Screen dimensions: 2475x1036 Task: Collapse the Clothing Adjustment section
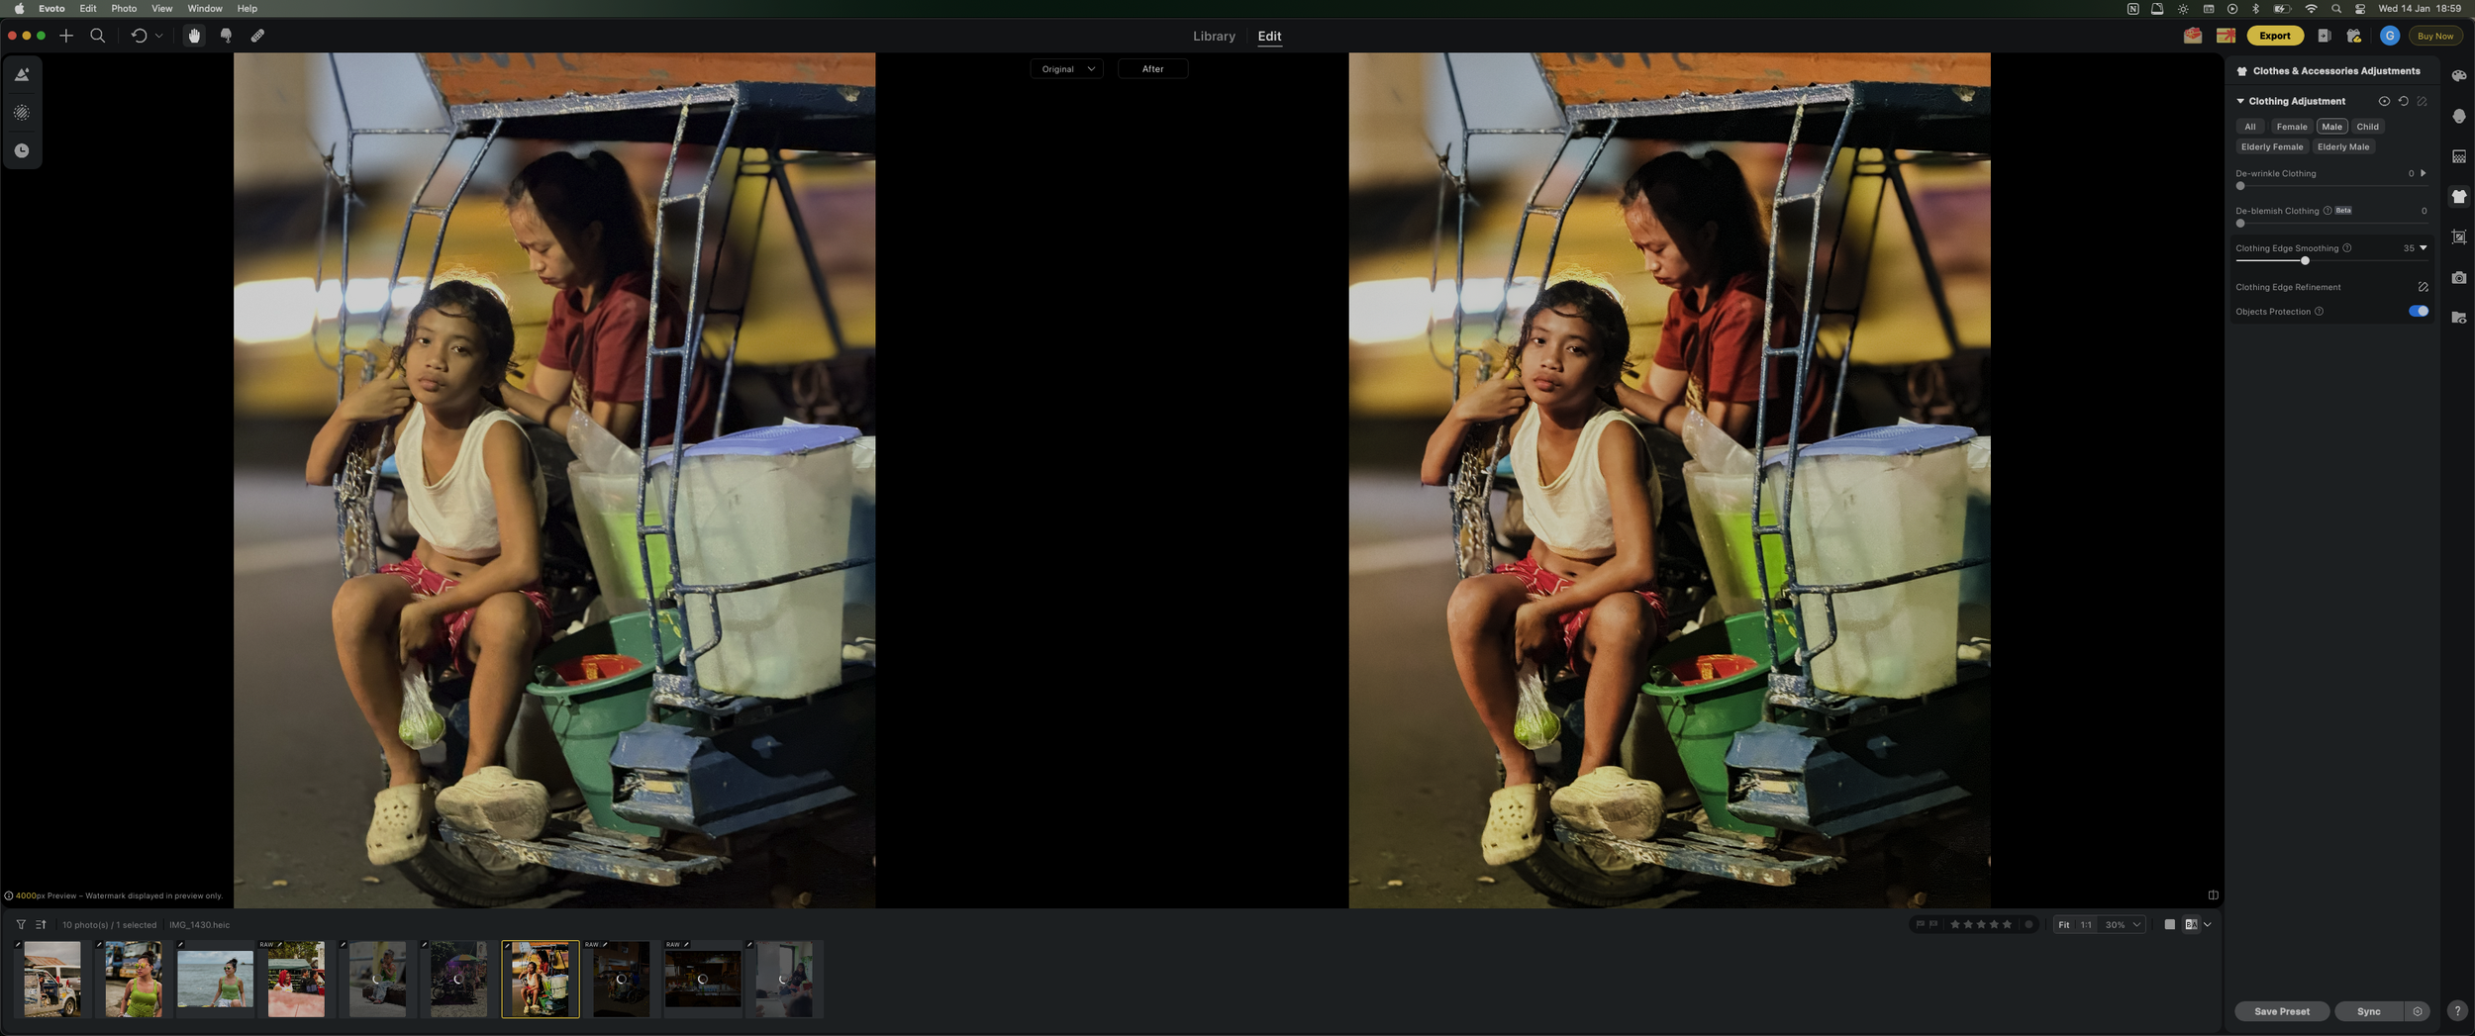point(2240,101)
